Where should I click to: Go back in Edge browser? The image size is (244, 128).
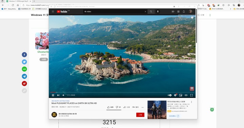(x=3, y=5)
